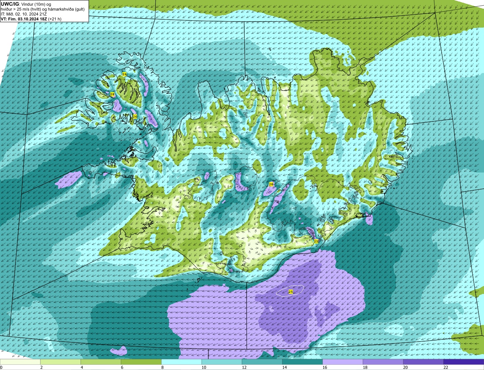Click the 'IT: Mið. 02. 10. 2024 21Z' line
The image size is (484, 370).
(24, 14)
